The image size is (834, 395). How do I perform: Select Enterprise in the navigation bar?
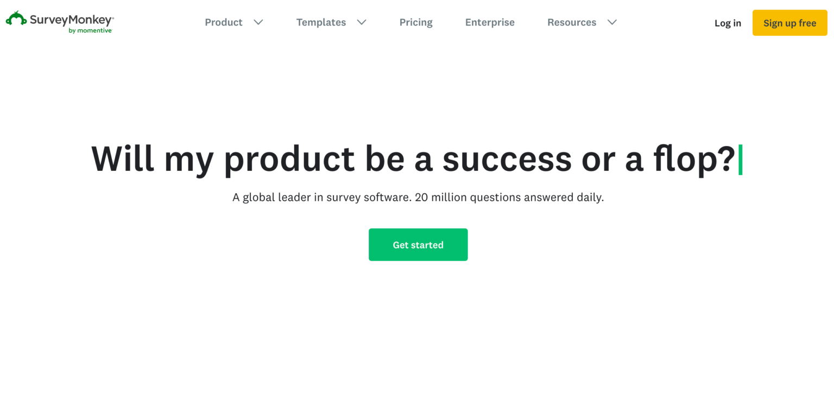pyautogui.click(x=489, y=22)
